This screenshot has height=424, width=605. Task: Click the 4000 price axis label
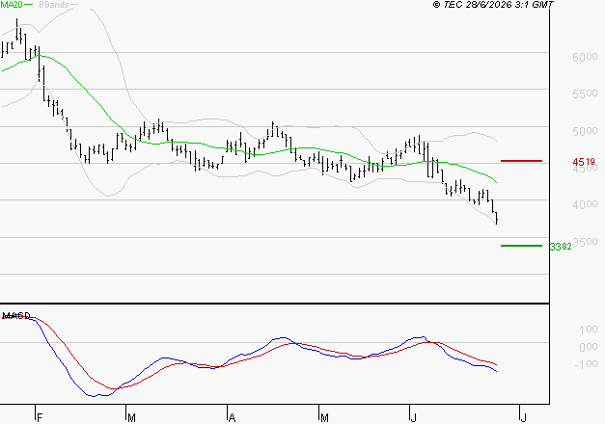pos(585,204)
